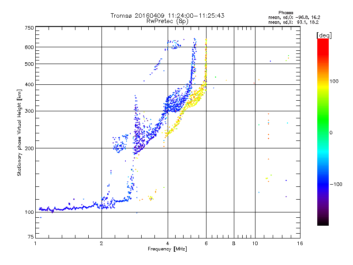
Task: Click the y-axis tick label '600'
Action: coord(29,47)
